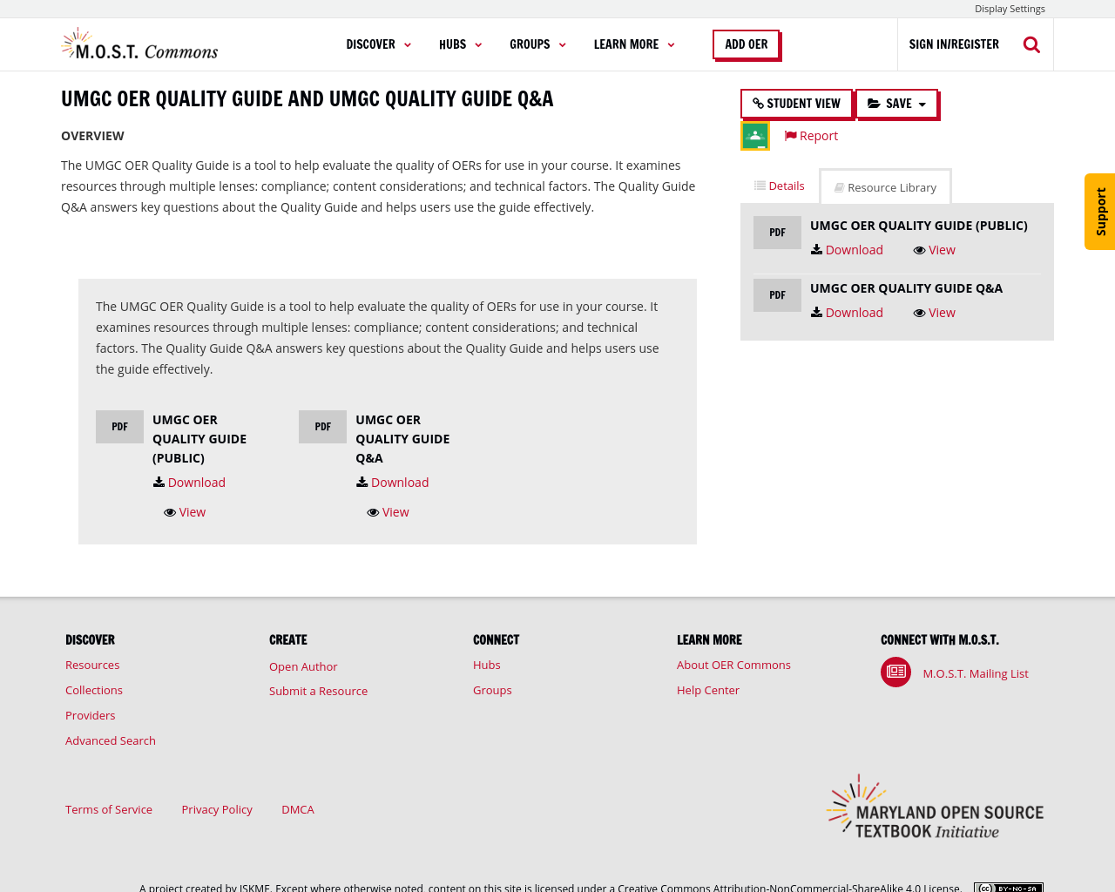
Task: Show the public Quality Guide via View link
Action: pos(185,510)
